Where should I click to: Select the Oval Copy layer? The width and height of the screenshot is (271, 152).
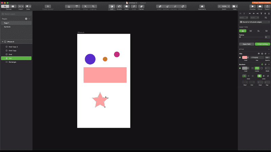[x=16, y=51]
